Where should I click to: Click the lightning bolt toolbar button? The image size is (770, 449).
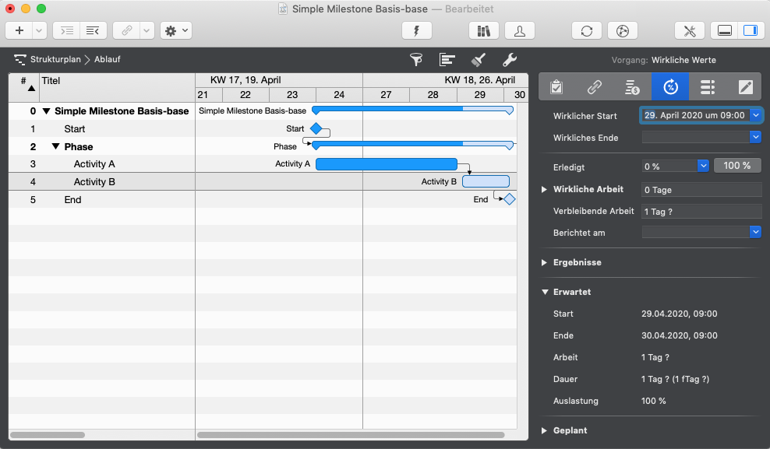pos(416,30)
